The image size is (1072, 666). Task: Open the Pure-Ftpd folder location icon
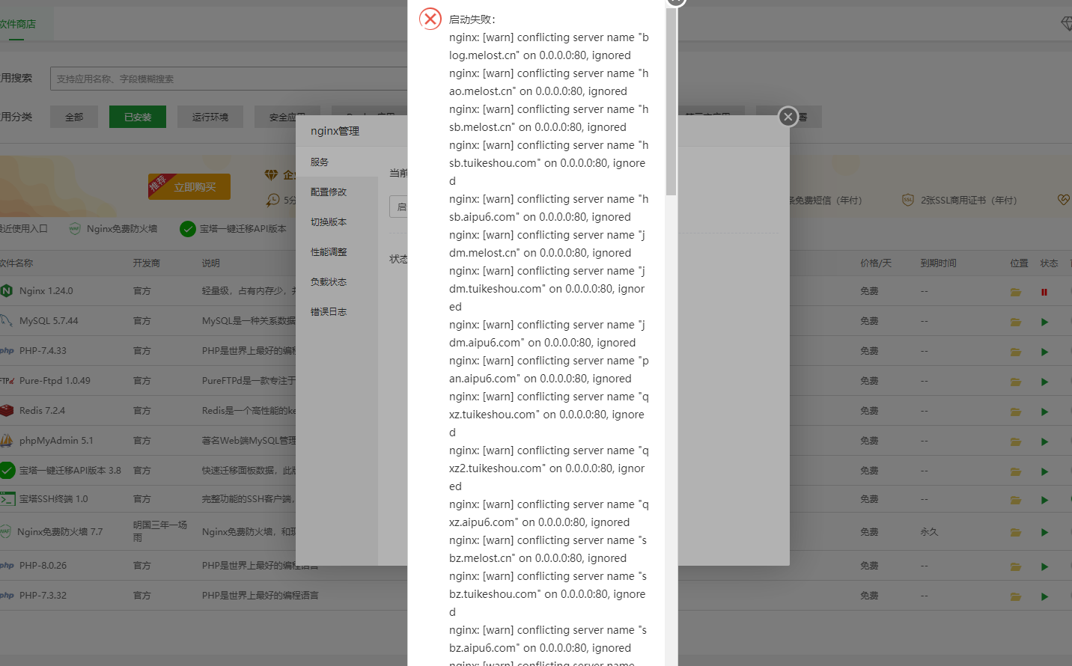(1016, 382)
